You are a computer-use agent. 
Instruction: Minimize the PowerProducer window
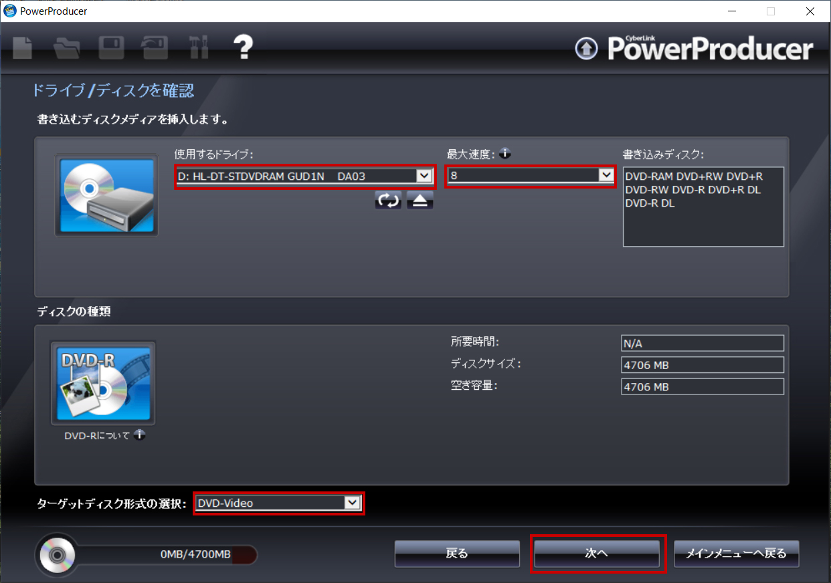(731, 11)
